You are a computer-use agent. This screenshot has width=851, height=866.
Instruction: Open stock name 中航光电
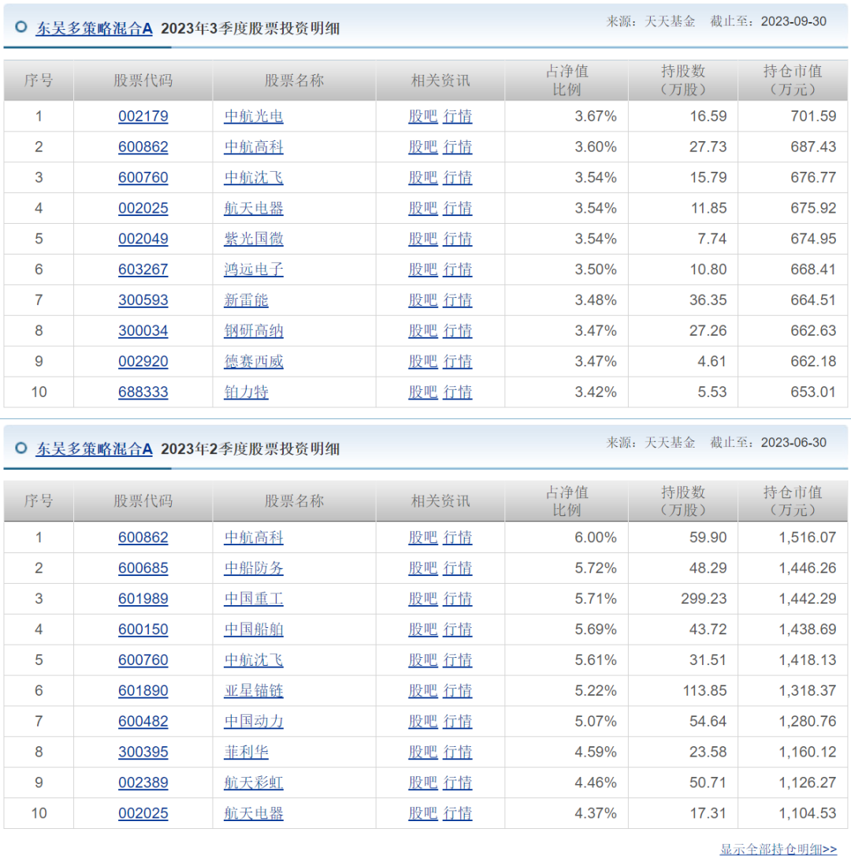pos(254,117)
